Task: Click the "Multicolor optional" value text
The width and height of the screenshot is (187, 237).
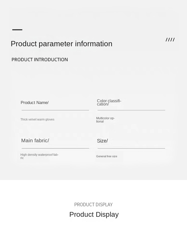Action: tap(105, 120)
